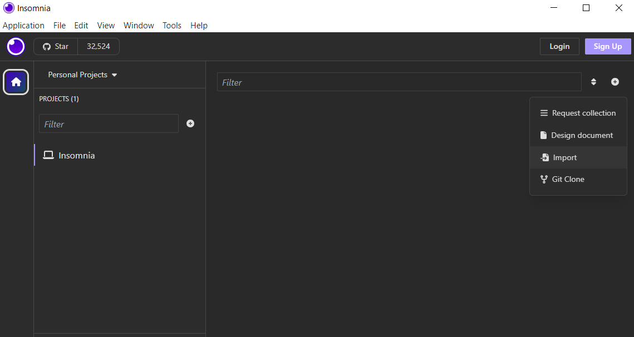Click the Sign Up button
This screenshot has width=634, height=337.
(608, 47)
